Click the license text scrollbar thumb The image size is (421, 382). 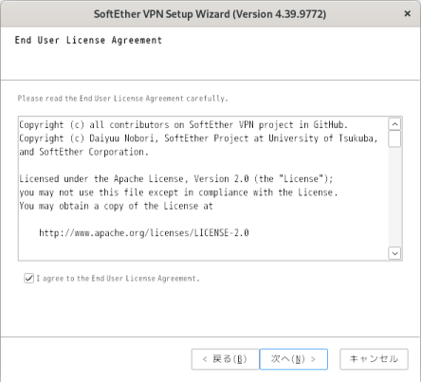click(x=394, y=139)
